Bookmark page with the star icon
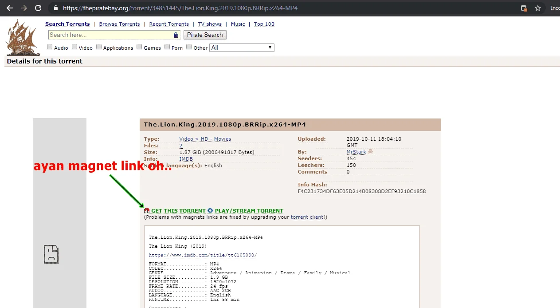The height and width of the screenshot is (308, 560). coord(538,8)
